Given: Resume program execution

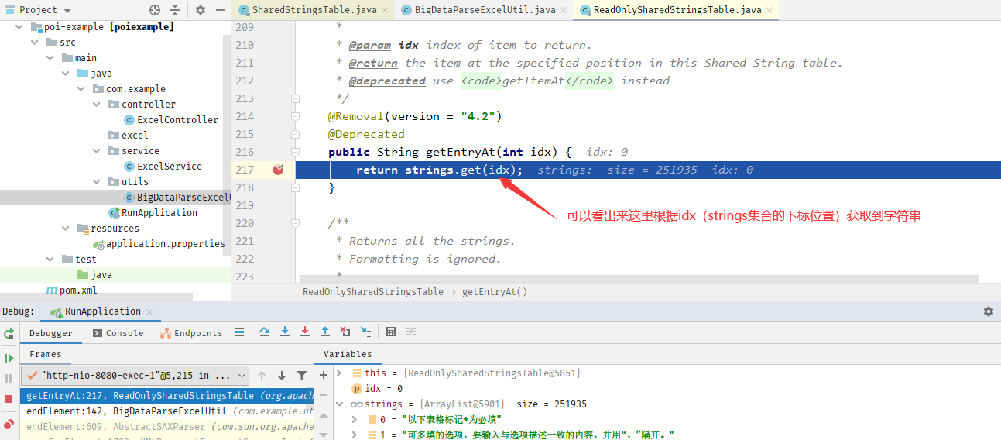Looking at the screenshot, I should point(9,358).
